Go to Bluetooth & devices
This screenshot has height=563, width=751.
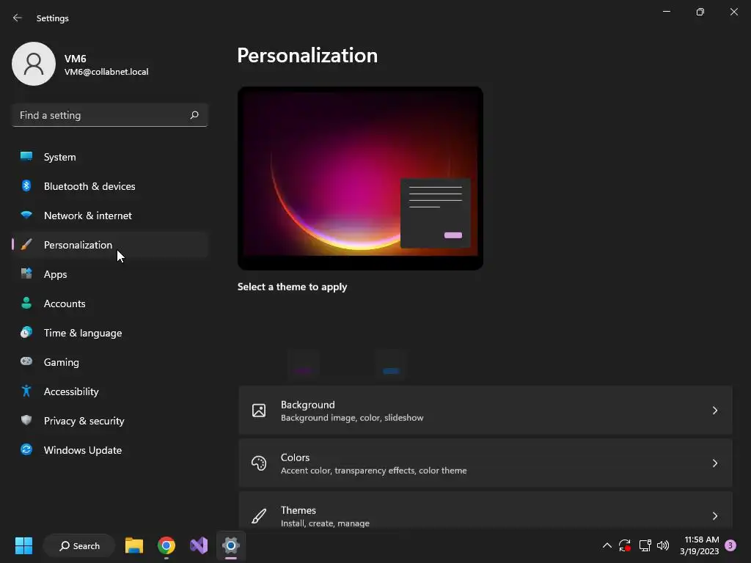click(110, 186)
